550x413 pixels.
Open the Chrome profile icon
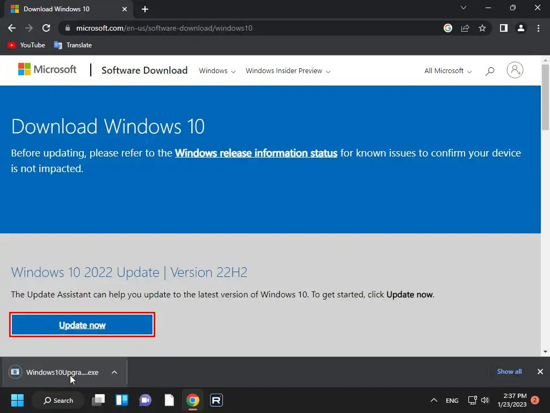click(521, 28)
